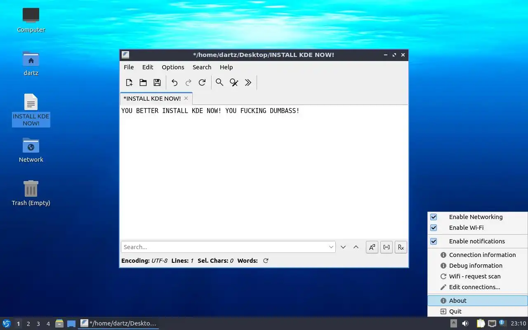
Task: Toggle regular expression search button
Action: (401, 247)
